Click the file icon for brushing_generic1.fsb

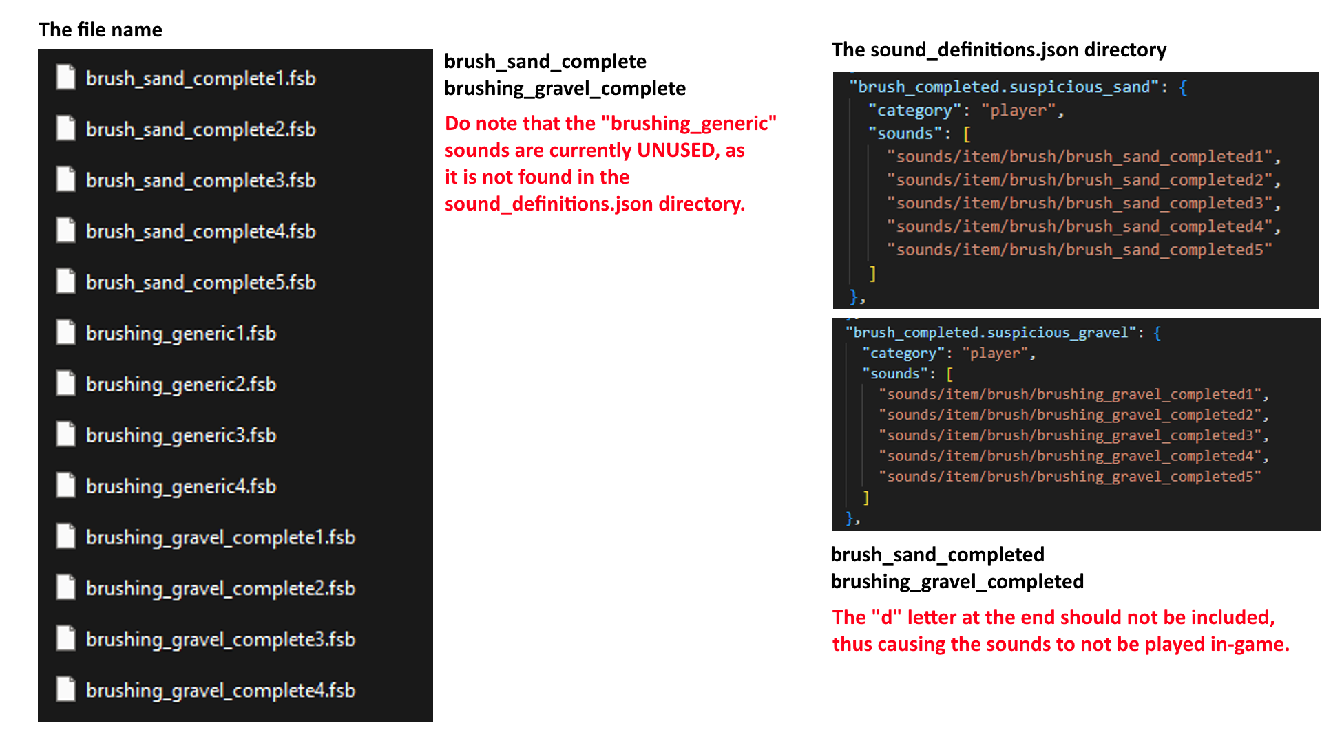pos(65,332)
